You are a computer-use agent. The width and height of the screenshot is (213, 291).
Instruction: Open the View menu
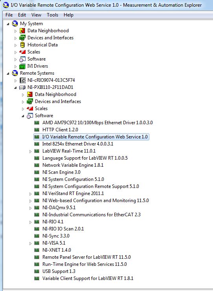click(x=36, y=15)
